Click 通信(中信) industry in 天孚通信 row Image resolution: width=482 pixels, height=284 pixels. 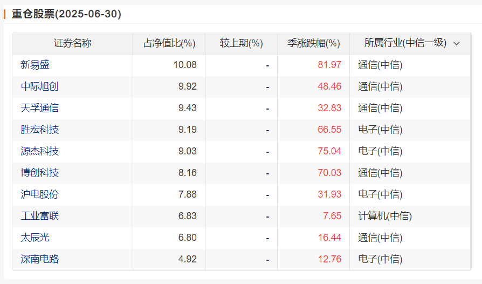pos(380,107)
